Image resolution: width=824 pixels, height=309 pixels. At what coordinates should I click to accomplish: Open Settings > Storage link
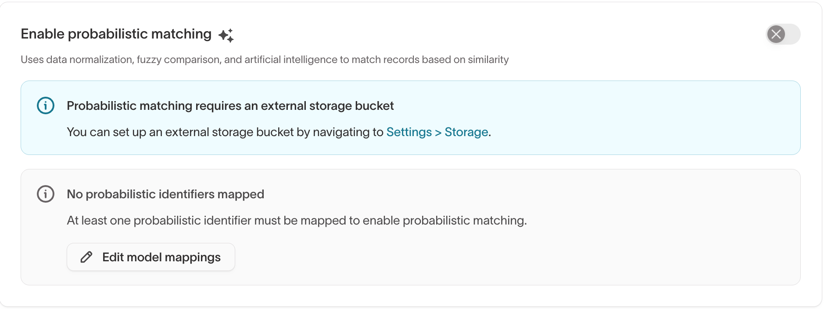pyautogui.click(x=437, y=132)
